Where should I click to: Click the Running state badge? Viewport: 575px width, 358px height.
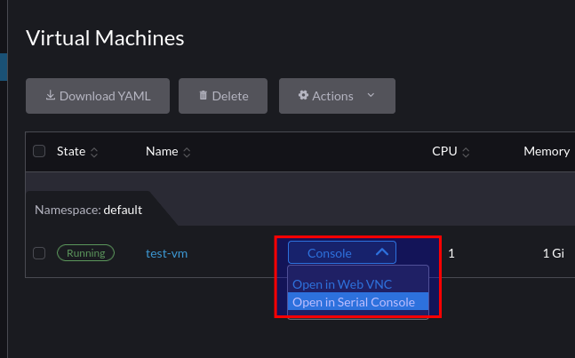pyautogui.click(x=85, y=253)
